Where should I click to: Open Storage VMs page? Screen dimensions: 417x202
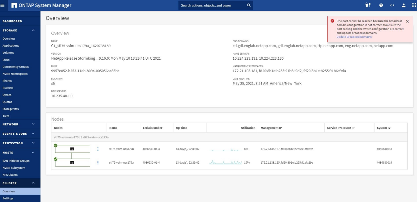[11, 109]
